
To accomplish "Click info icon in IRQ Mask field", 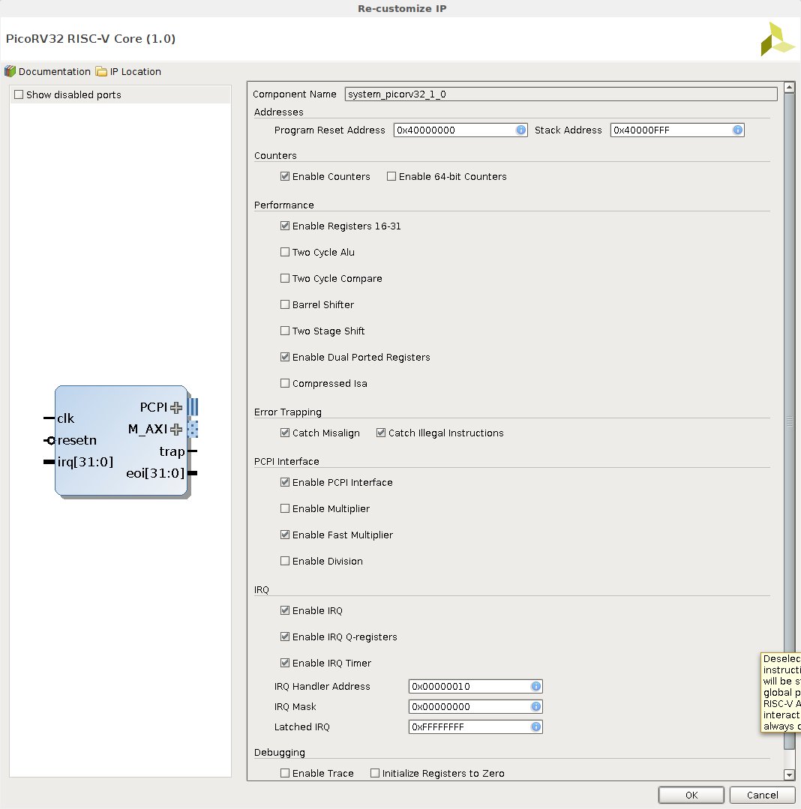I will [x=536, y=706].
